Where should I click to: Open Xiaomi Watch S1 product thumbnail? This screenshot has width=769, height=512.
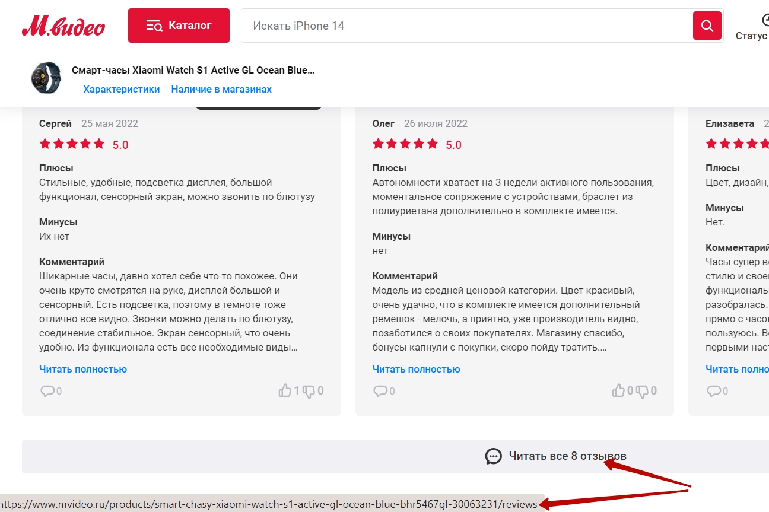coord(46,78)
